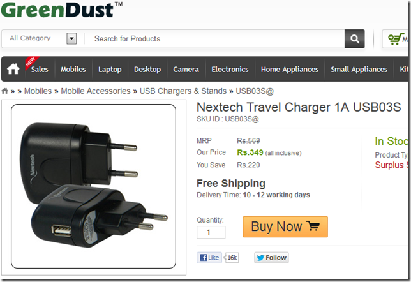
Task: Open the Sales menu tab
Action: 40,69
